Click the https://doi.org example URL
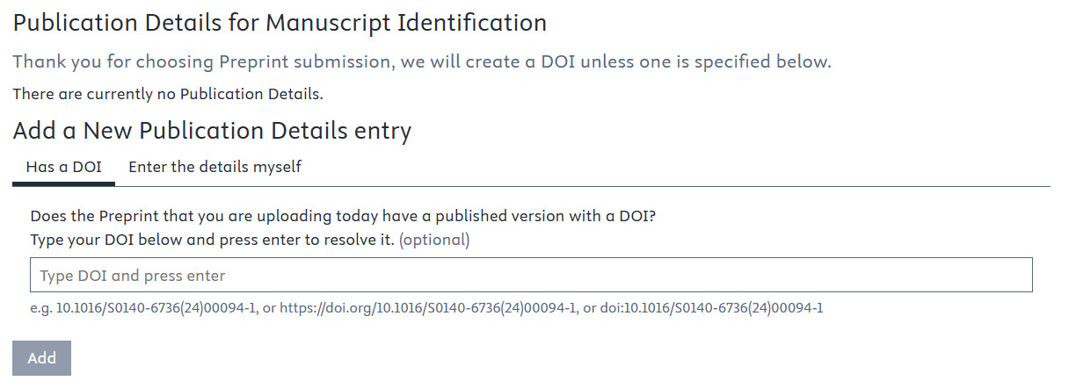Image resolution: width=1076 pixels, height=388 pixels. [x=428, y=308]
